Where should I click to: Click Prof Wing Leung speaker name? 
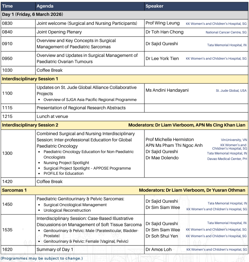(163, 23)
